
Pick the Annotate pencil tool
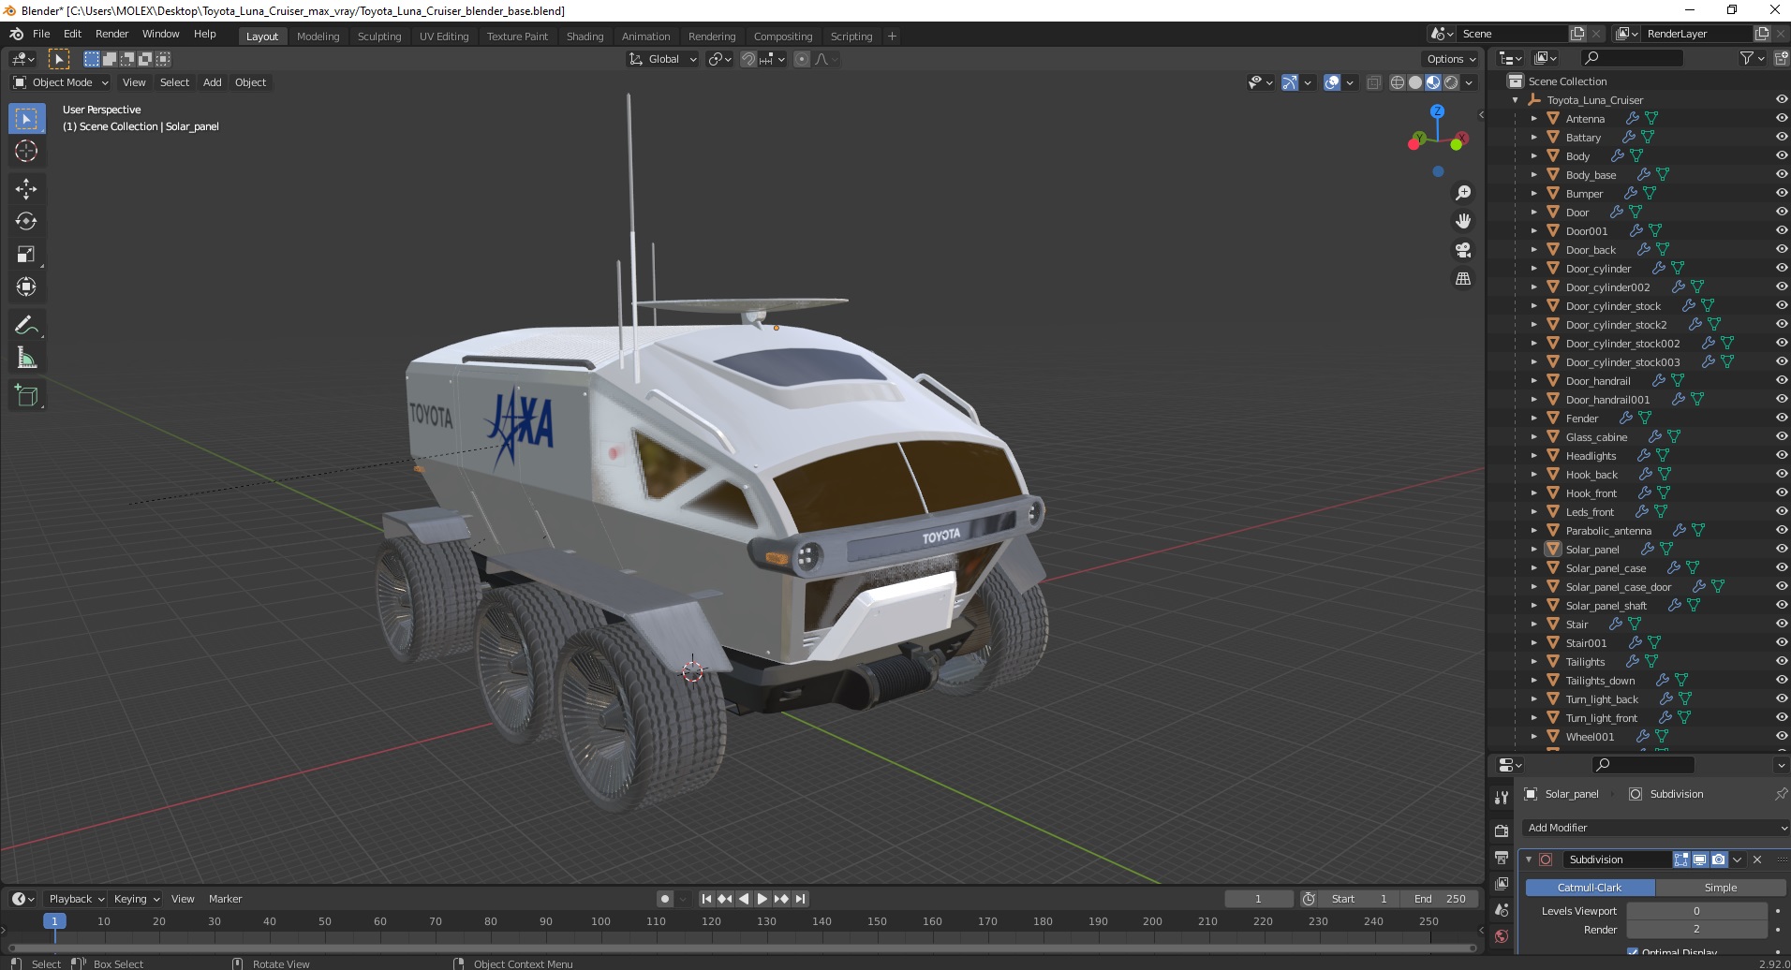[26, 326]
